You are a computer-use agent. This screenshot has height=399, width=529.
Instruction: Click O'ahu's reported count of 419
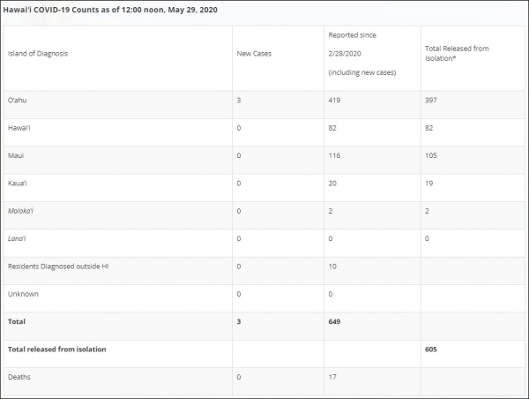click(334, 100)
